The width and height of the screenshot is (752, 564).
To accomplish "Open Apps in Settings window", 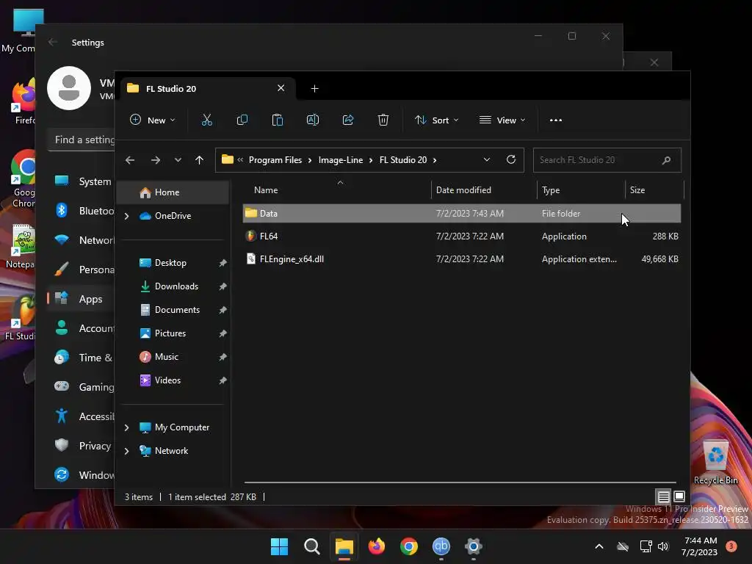I will (x=82, y=300).
